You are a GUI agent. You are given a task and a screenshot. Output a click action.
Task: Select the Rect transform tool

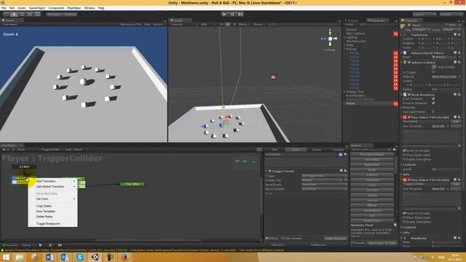[37, 15]
